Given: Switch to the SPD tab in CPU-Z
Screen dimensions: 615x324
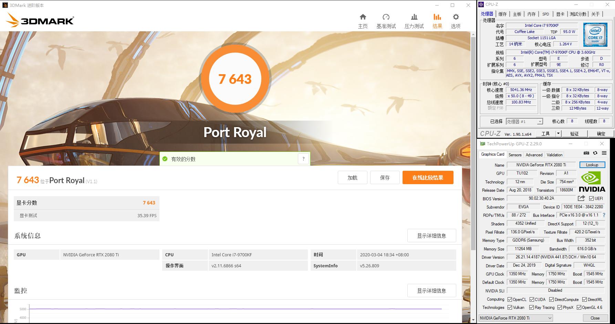Looking at the screenshot, I should point(546,14).
